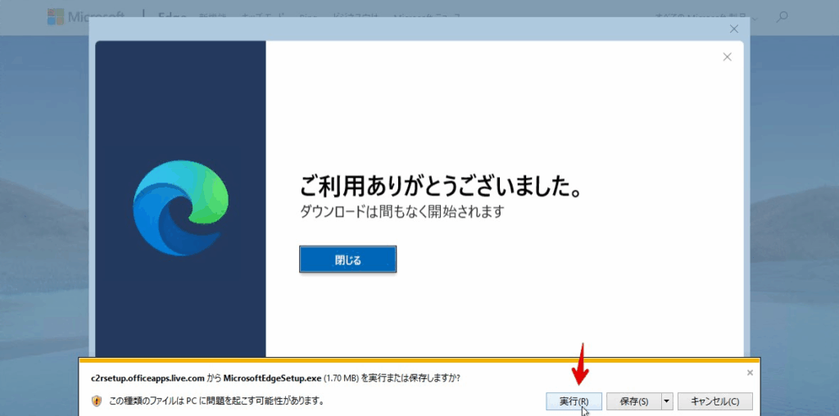839x416 pixels.
Task: Click the PC warning message text
Action: point(216,400)
